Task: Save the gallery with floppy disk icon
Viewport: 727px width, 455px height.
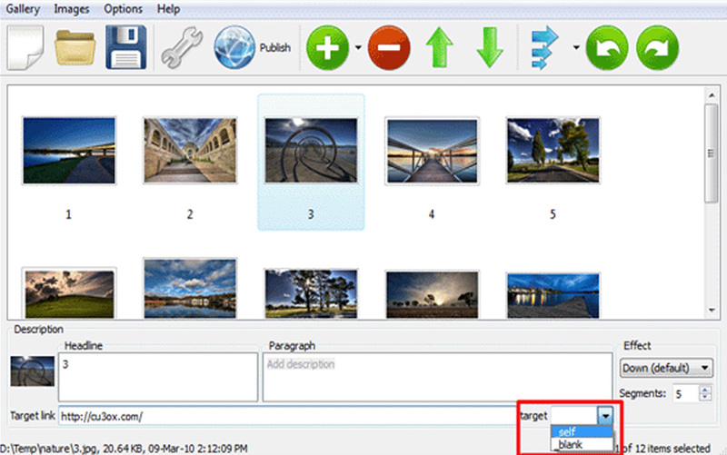Action: point(125,48)
